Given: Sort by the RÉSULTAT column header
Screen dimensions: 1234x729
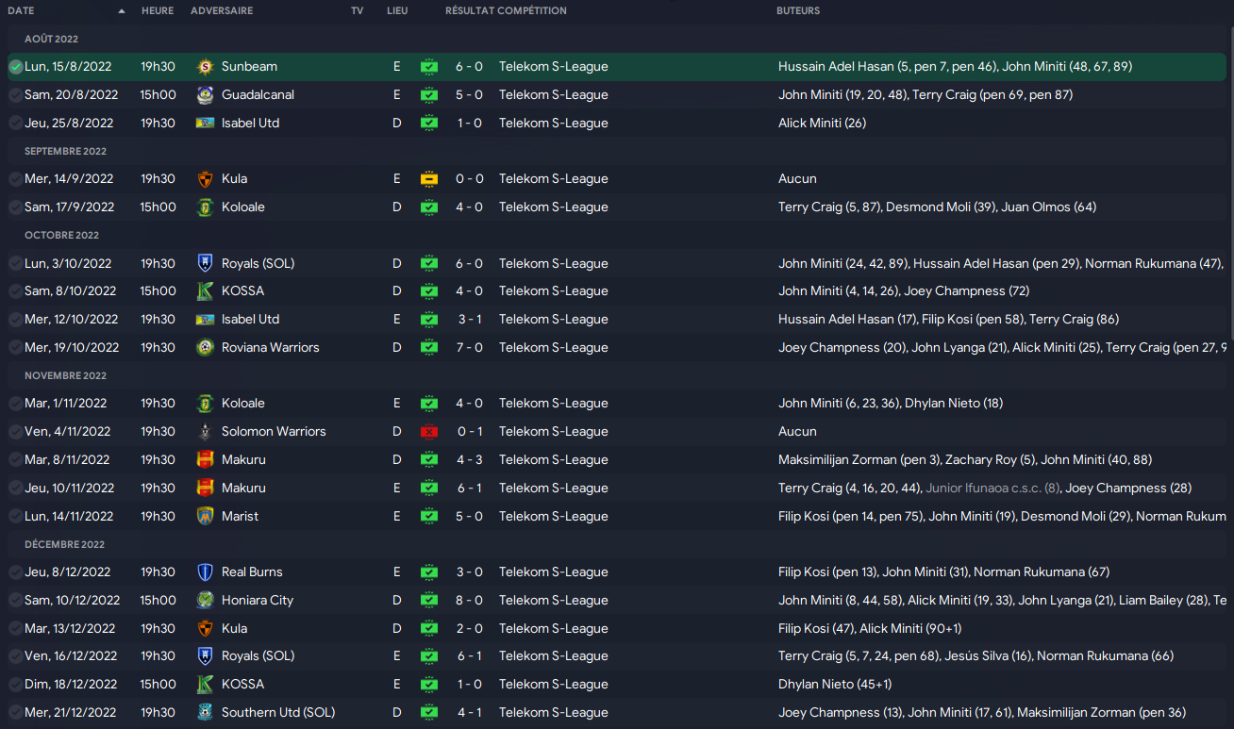Looking at the screenshot, I should tap(469, 11).
